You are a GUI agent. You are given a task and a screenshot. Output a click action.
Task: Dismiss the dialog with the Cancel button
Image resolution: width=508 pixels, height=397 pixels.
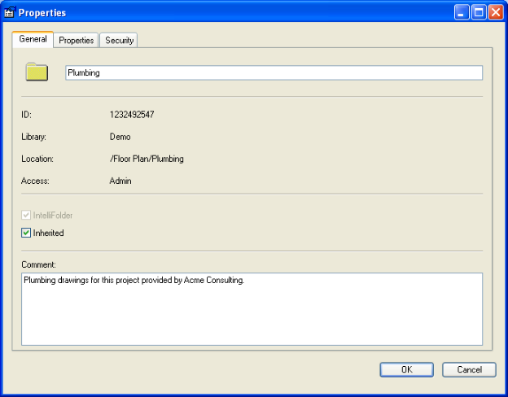coord(469,369)
